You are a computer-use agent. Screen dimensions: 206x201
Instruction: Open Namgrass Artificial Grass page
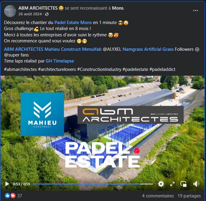(x=148, y=49)
